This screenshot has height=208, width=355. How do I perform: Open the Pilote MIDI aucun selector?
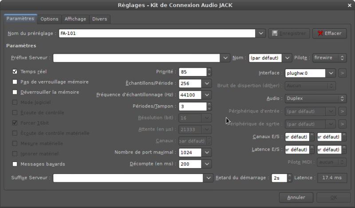tap(331, 162)
